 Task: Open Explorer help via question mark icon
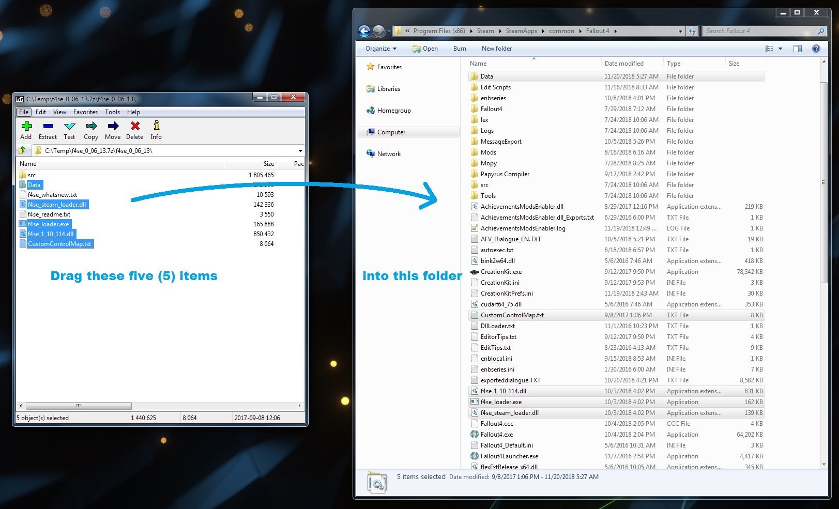(816, 49)
